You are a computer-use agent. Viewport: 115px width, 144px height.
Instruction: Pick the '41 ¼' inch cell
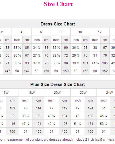click(x=95, y=63)
